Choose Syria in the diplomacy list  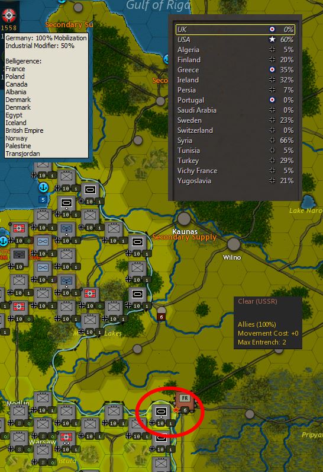[235, 141]
